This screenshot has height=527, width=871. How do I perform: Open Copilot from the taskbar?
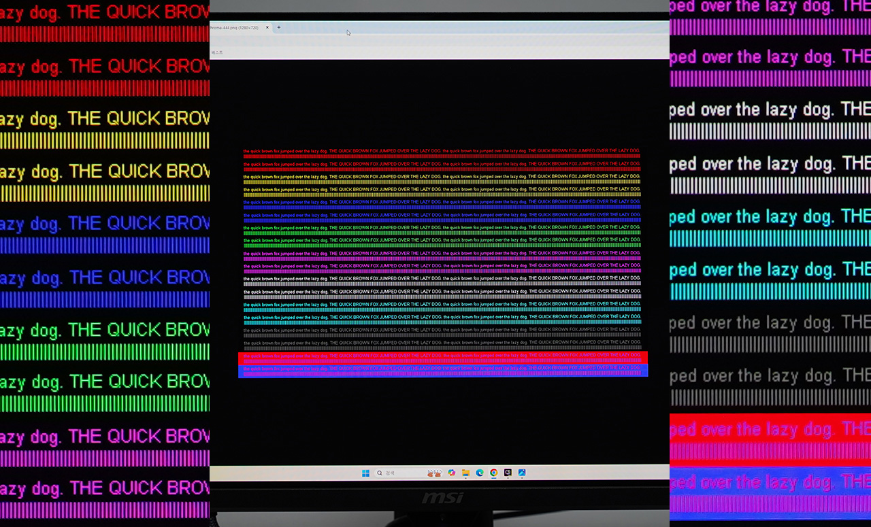point(451,473)
